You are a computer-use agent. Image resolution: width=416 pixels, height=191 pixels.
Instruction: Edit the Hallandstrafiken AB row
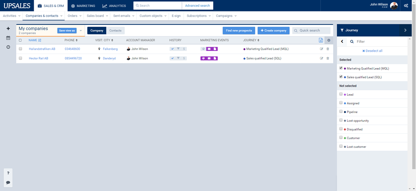(322, 49)
